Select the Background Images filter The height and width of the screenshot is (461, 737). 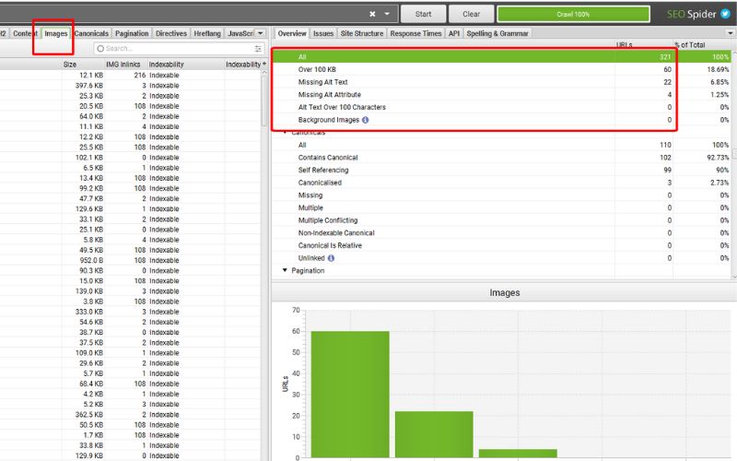click(x=501, y=120)
